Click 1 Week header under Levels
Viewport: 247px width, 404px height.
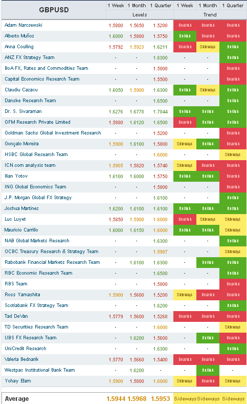click(116, 6)
